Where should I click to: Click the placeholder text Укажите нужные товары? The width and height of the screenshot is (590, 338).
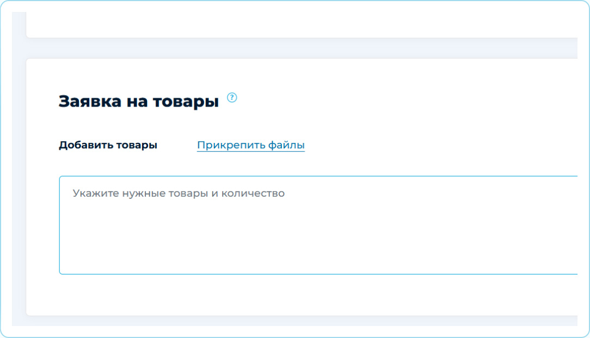tap(136, 193)
